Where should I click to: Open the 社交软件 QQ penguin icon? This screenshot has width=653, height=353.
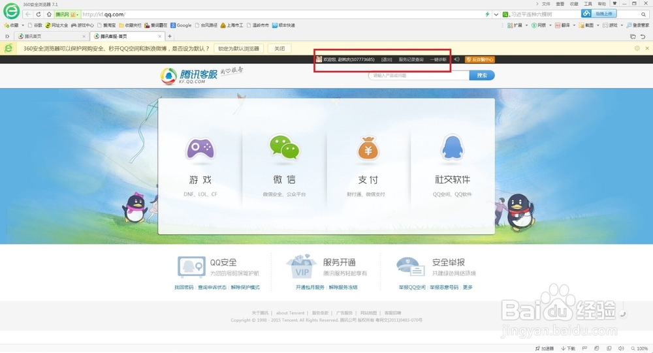[453, 147]
